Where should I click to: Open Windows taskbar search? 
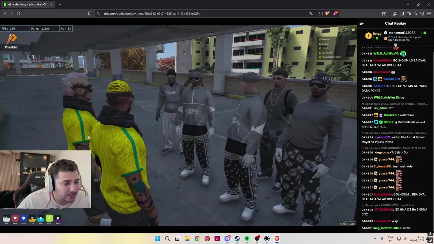(x=167, y=239)
